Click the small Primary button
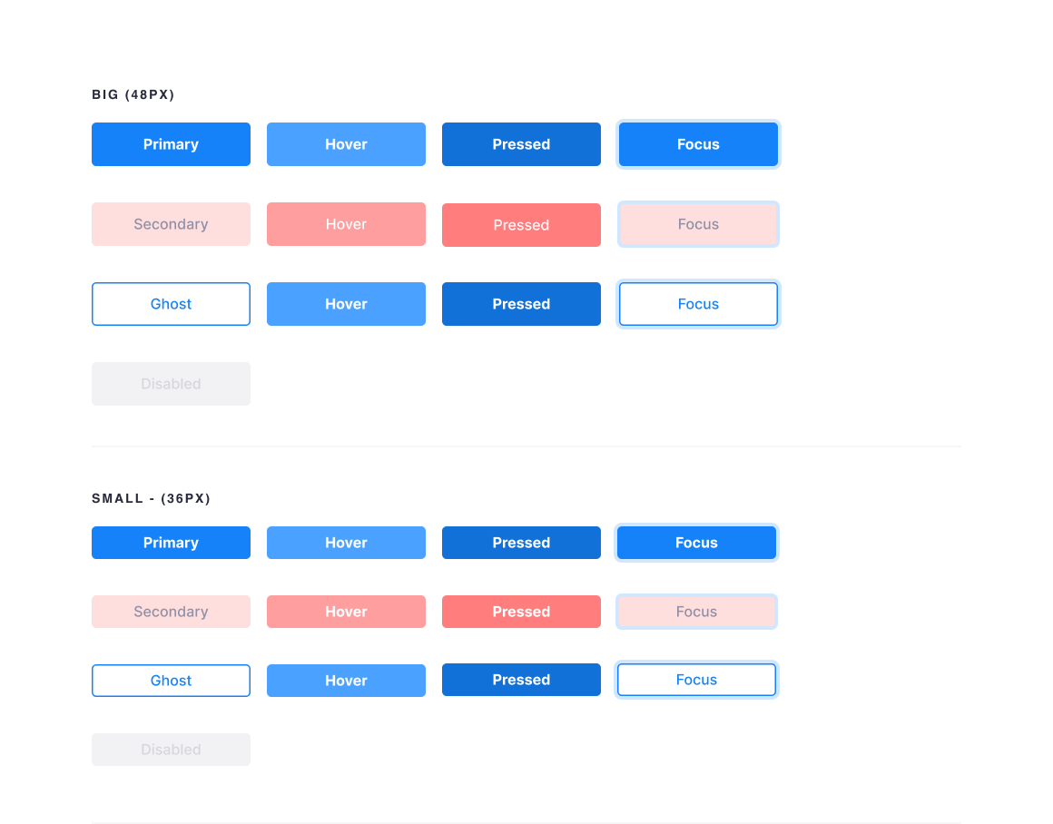 click(171, 542)
